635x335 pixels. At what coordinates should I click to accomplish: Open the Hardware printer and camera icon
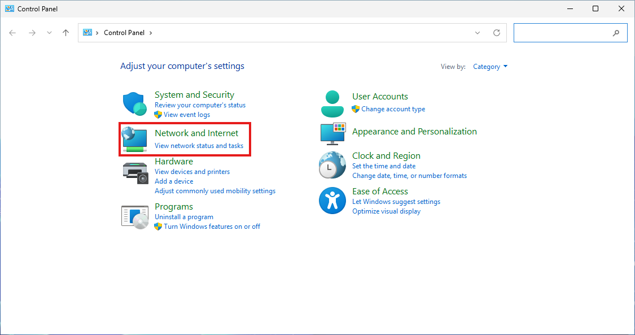[x=135, y=173]
